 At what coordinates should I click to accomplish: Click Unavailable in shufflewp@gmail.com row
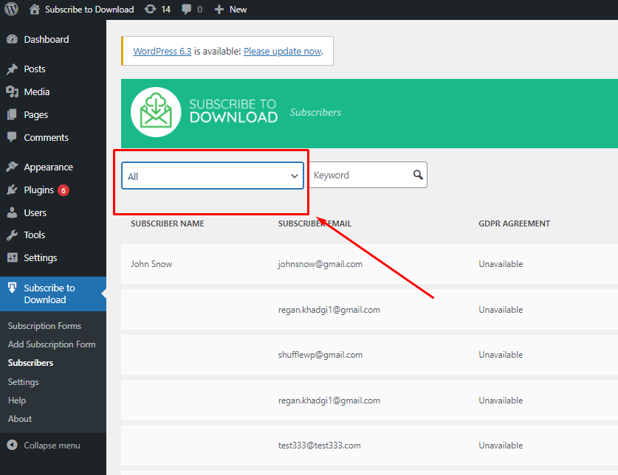tap(501, 355)
